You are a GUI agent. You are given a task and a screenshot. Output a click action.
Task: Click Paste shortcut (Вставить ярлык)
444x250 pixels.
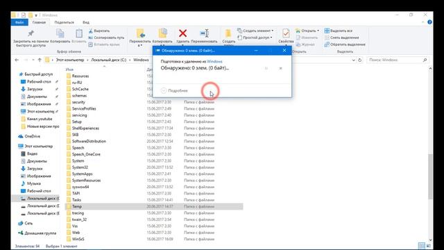[103, 44]
